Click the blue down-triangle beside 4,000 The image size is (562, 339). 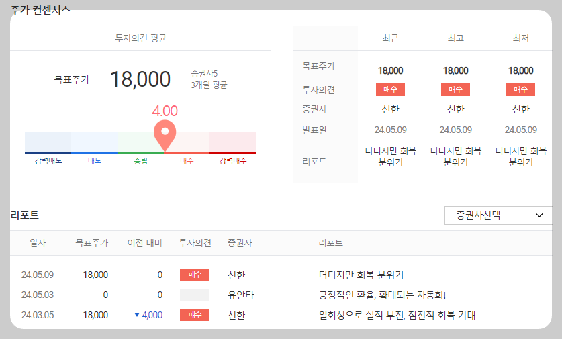click(136, 315)
